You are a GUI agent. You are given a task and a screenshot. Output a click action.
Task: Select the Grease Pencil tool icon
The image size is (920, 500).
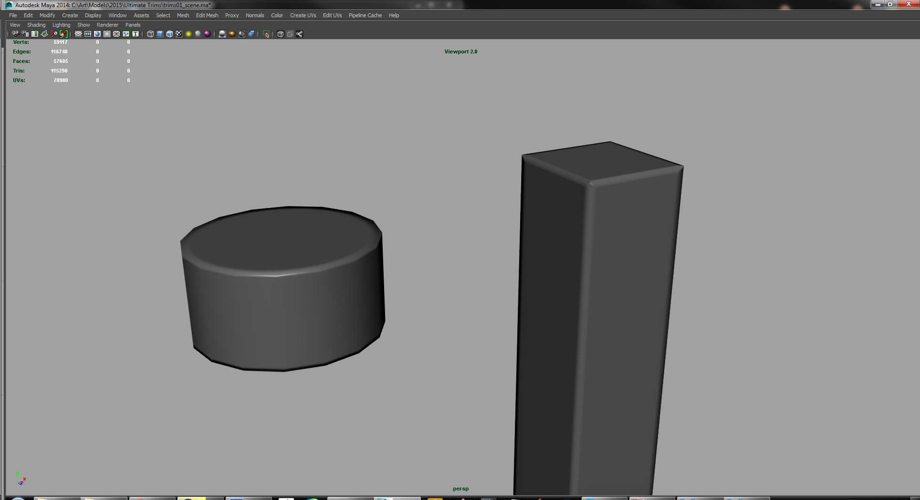[x=63, y=34]
